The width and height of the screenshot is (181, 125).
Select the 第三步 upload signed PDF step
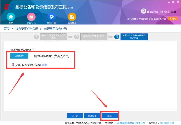tap(134, 37)
